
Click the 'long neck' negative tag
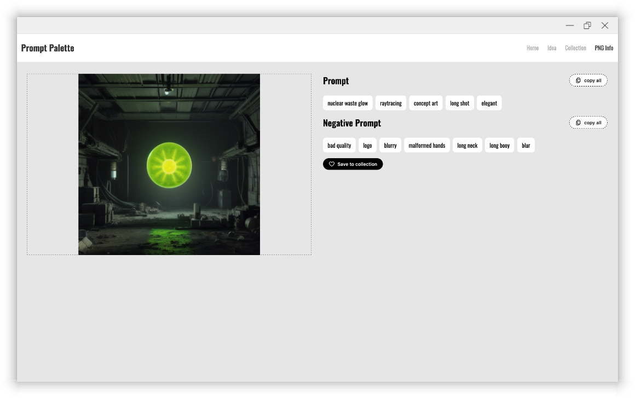[467, 145]
